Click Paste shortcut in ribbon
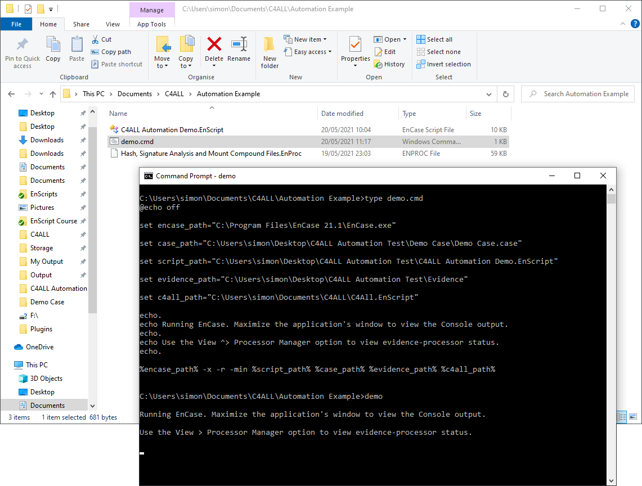642x486 pixels. (117, 64)
